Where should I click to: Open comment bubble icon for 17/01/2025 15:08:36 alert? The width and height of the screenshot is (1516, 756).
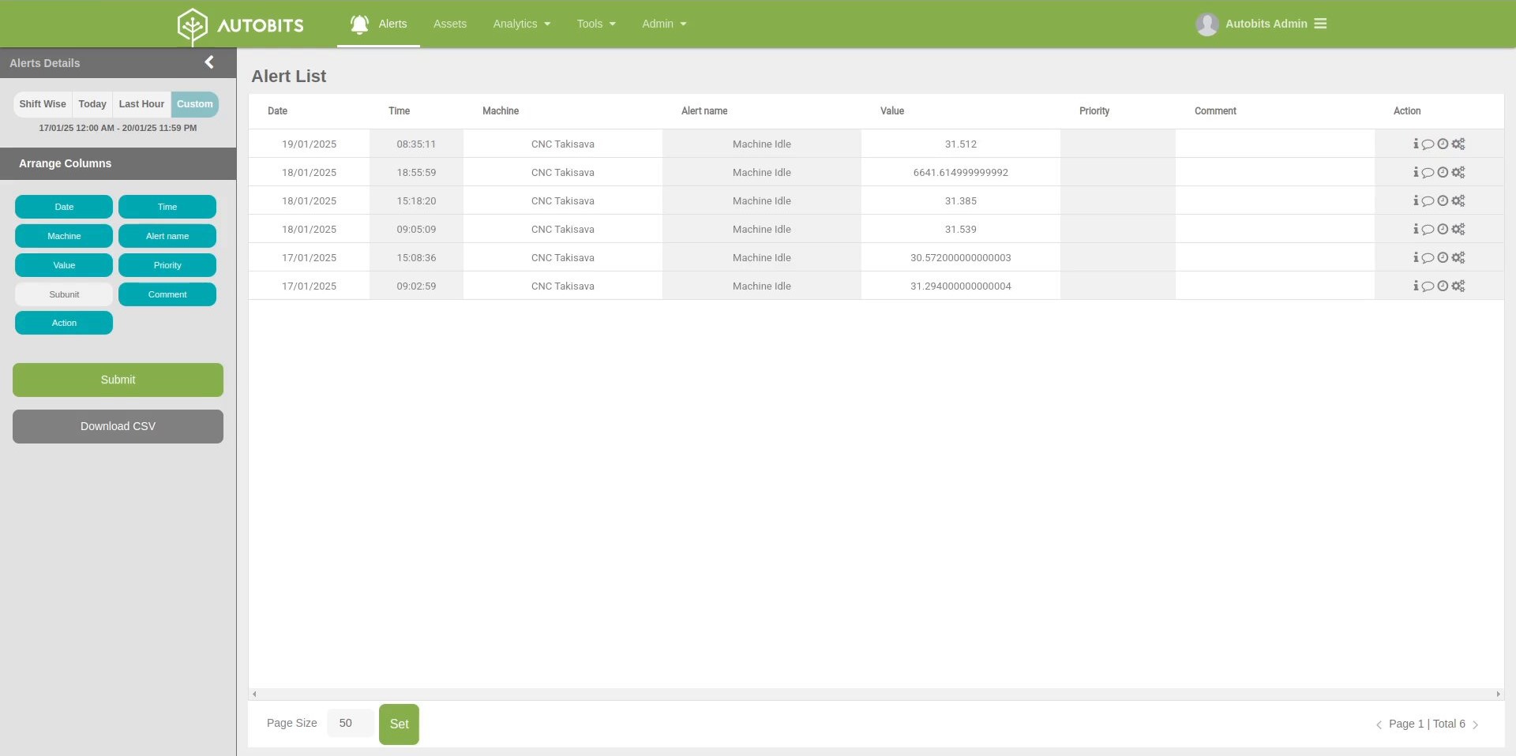pyautogui.click(x=1428, y=258)
